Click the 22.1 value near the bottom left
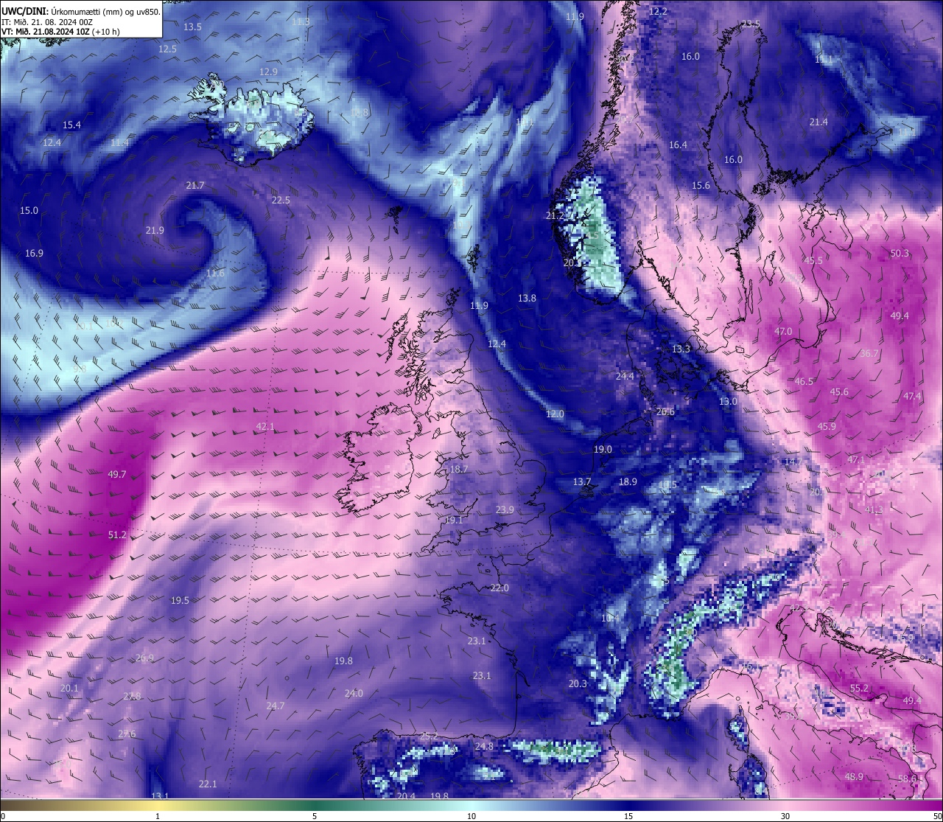The image size is (943, 822). (208, 784)
